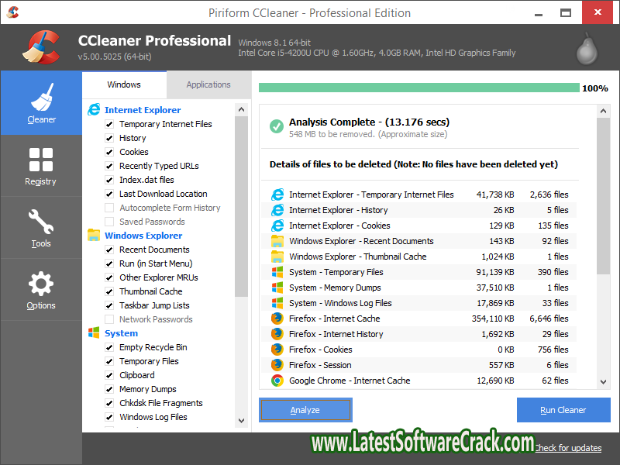Enable the Saved Passwords checkbox
Screen dimensions: 620x465
109,222
